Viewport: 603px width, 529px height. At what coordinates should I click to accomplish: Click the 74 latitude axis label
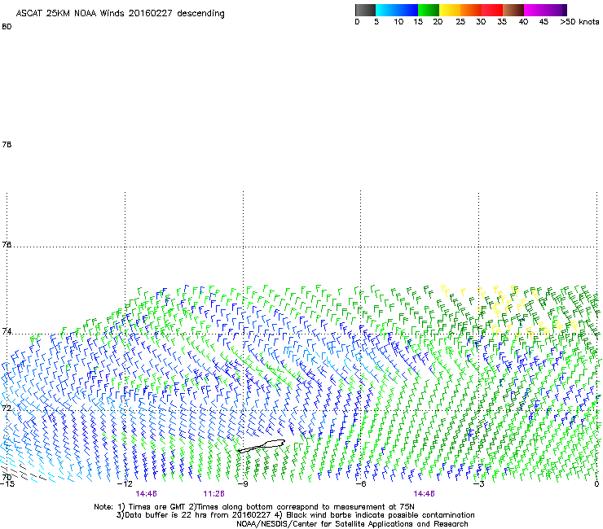pyautogui.click(x=7, y=331)
